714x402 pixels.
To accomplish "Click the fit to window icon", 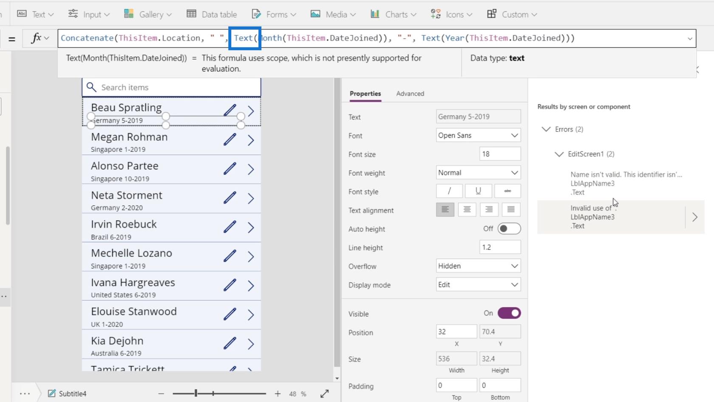I will pos(324,394).
